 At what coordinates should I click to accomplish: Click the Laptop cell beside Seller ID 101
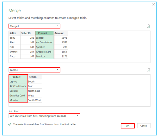coord(45,38)
